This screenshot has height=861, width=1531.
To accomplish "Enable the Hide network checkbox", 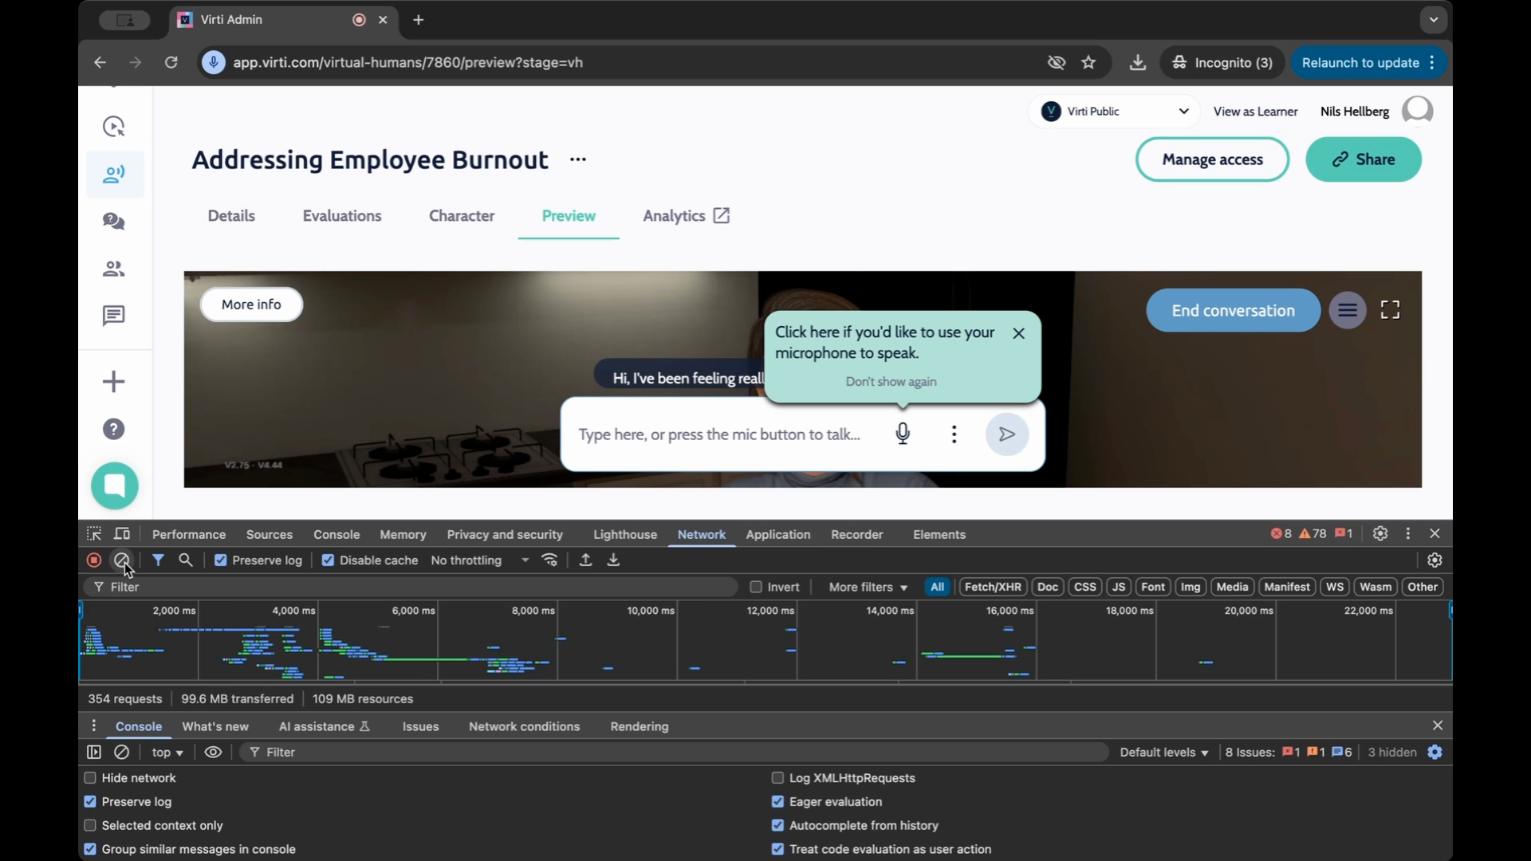I will pos(90,778).
